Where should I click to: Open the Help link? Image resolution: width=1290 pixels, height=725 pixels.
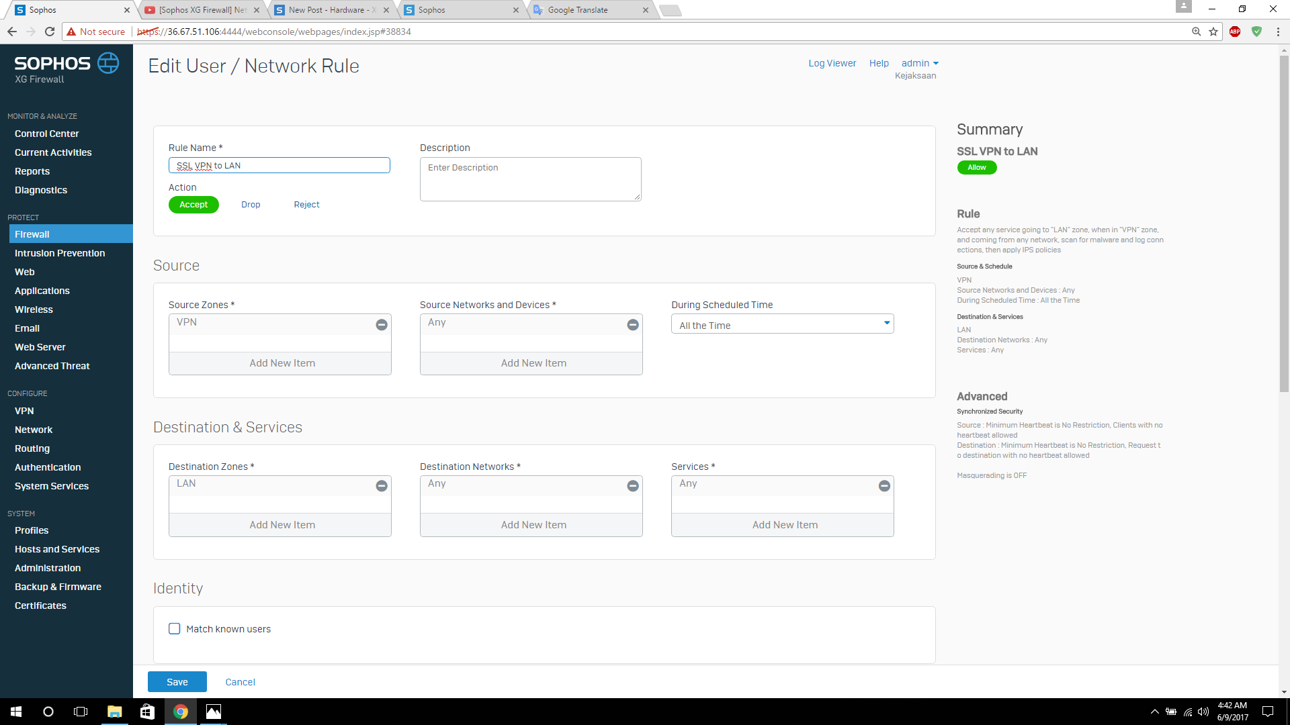tap(879, 63)
